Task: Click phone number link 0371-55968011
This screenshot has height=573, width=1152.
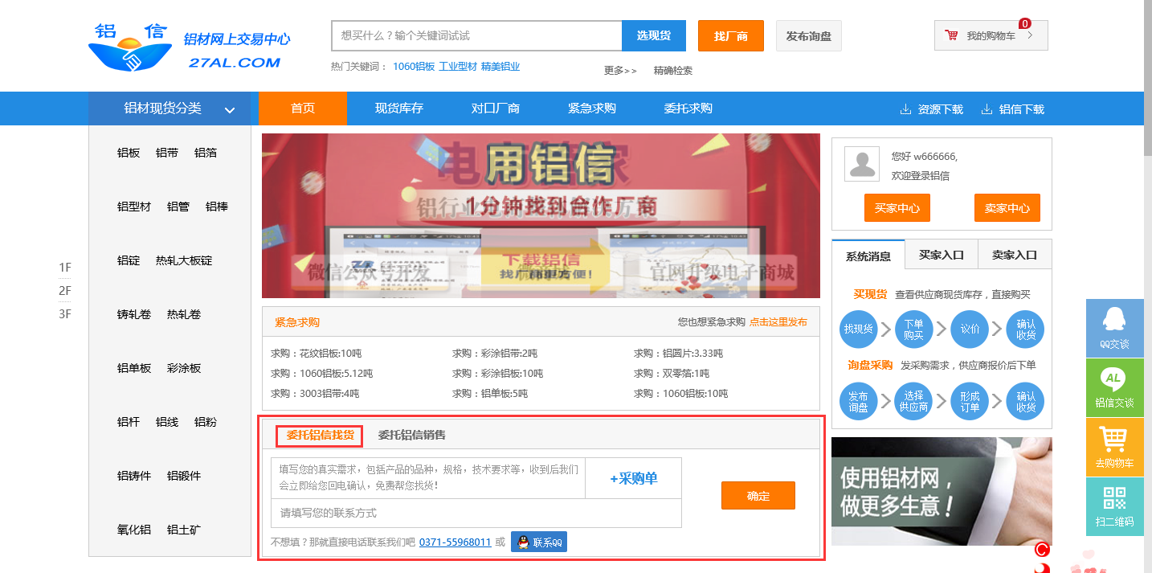Action: click(x=455, y=542)
